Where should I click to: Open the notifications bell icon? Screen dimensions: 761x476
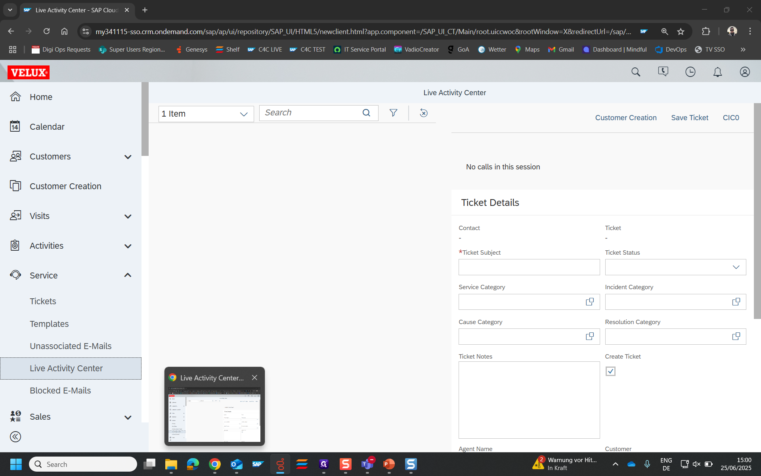pos(717,72)
